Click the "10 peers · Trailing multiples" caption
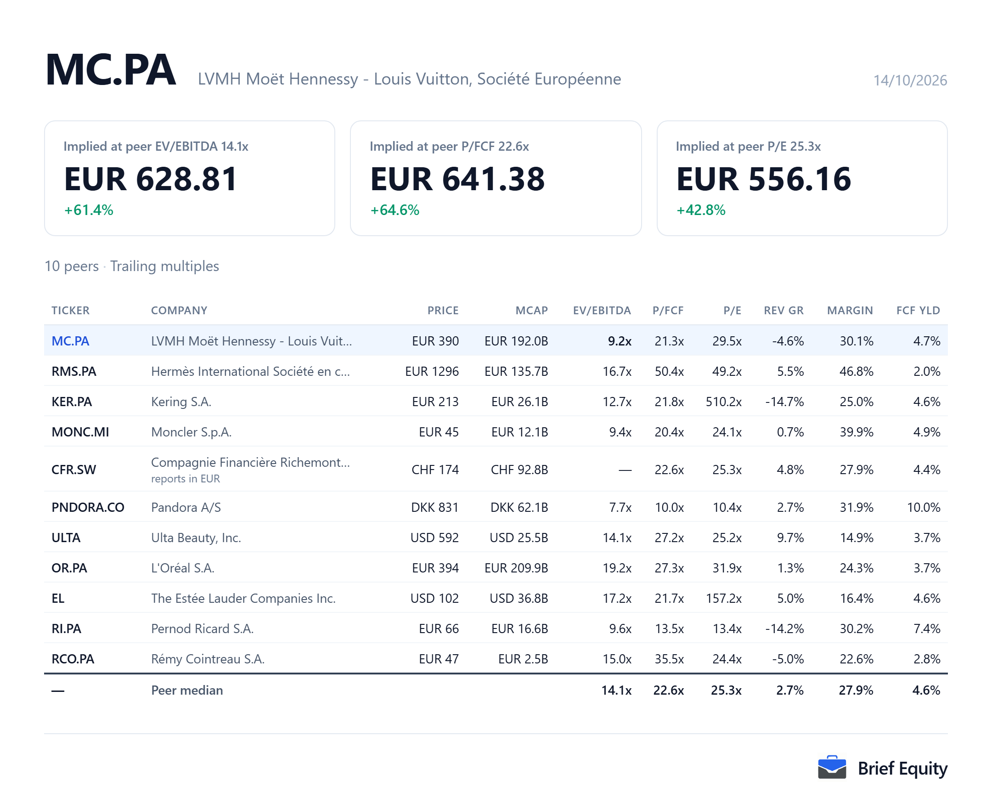The height and width of the screenshot is (804, 992). [131, 266]
